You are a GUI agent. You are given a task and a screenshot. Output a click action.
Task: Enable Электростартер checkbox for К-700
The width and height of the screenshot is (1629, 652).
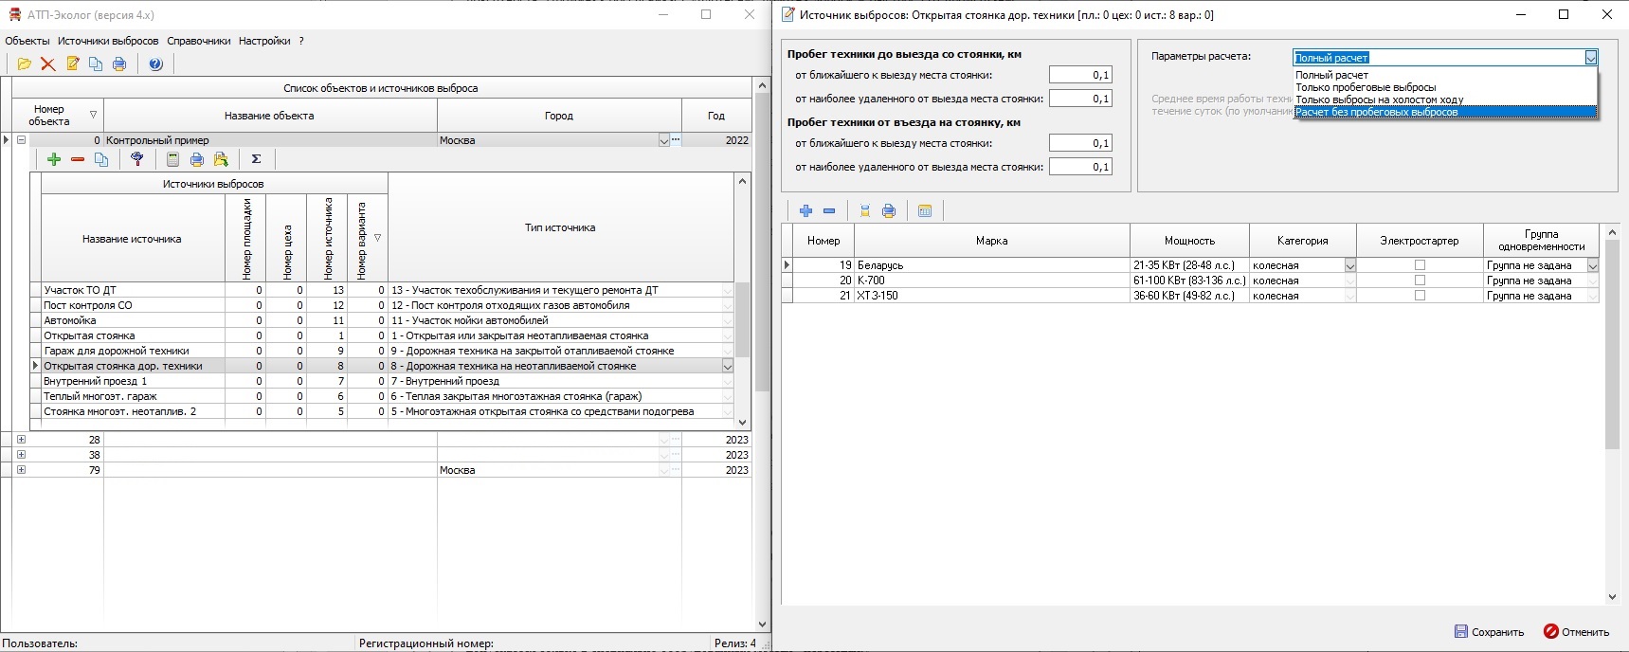click(x=1420, y=281)
